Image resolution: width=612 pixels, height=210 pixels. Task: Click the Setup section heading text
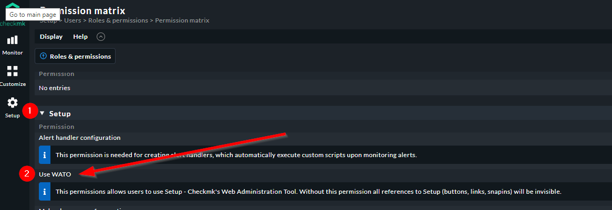(60, 114)
